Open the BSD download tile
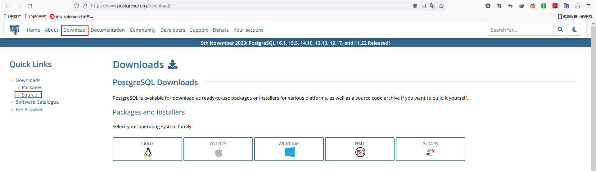596x171 pixels. pyautogui.click(x=360, y=149)
